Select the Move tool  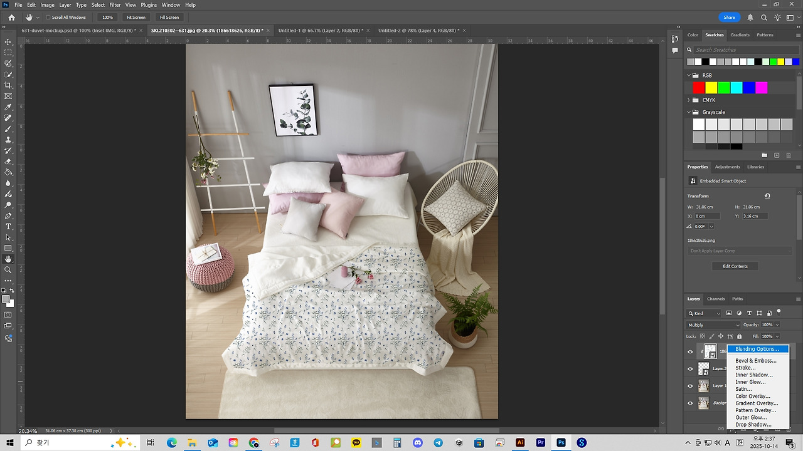(8, 41)
